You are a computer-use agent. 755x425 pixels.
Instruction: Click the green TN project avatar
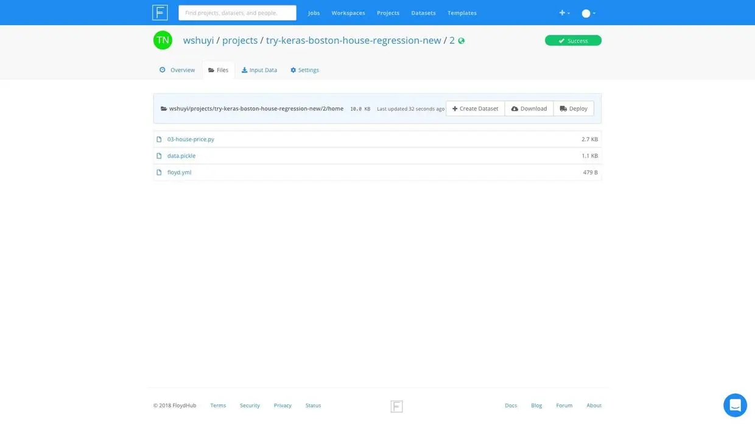pos(163,40)
